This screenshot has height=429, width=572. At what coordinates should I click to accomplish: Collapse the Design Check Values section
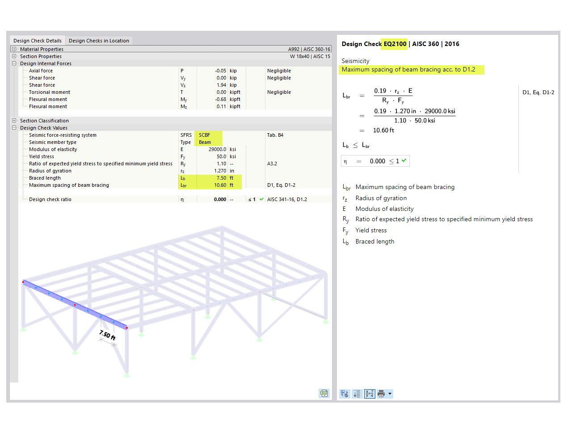click(x=15, y=128)
